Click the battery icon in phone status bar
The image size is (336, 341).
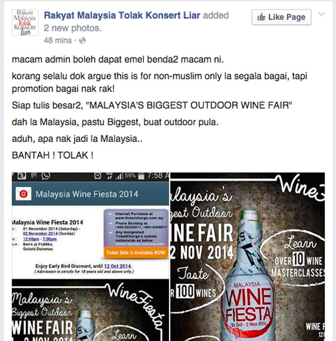pyautogui.click(x=141, y=176)
